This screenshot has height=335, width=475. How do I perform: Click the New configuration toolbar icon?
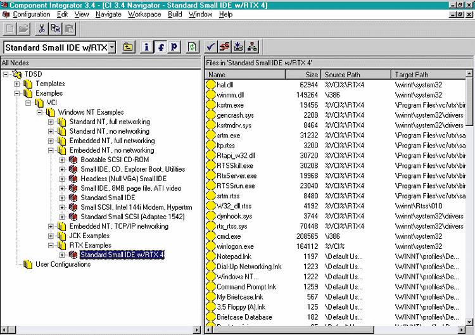(x=9, y=28)
